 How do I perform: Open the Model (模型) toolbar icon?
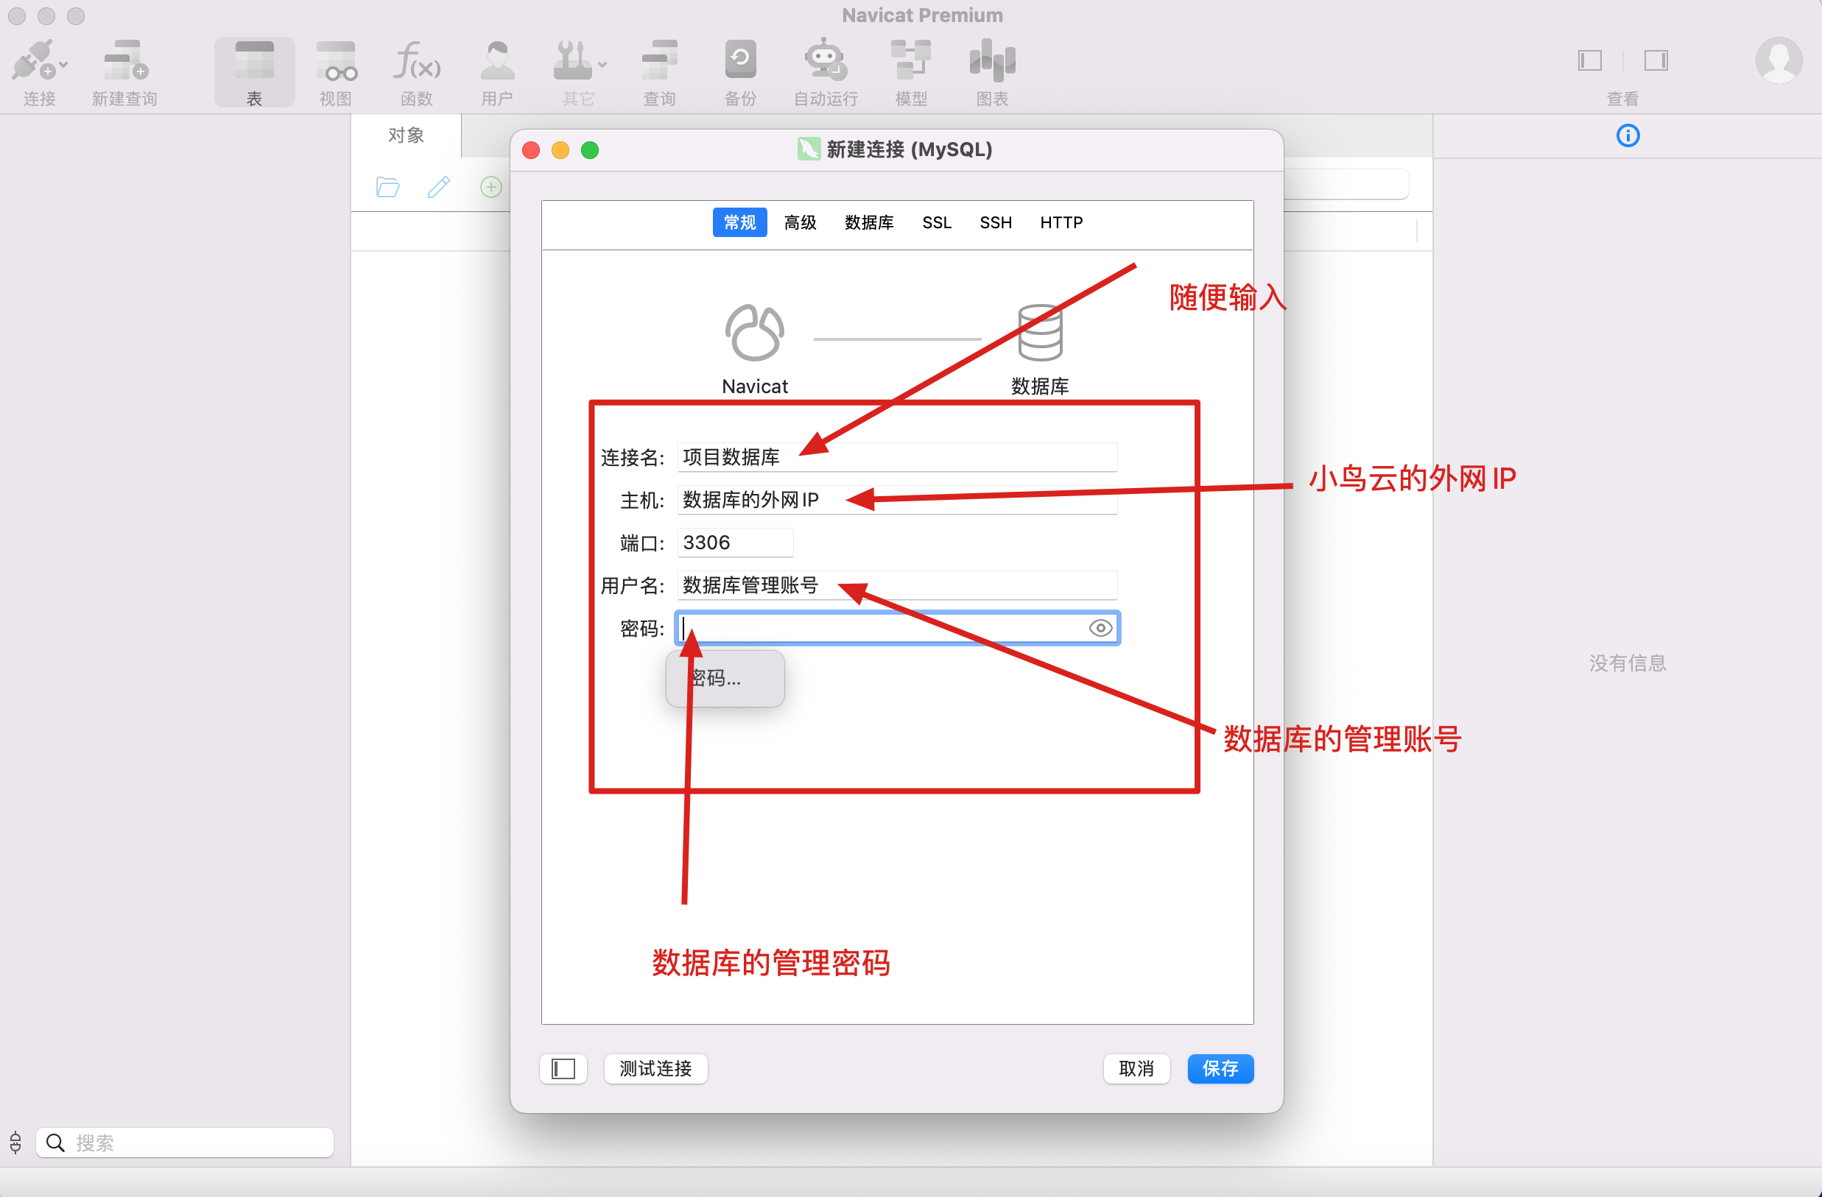(911, 60)
